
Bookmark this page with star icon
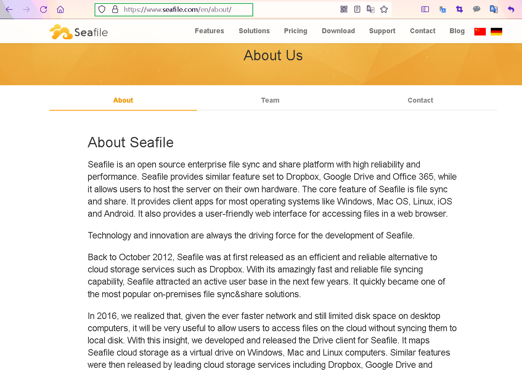click(x=384, y=10)
